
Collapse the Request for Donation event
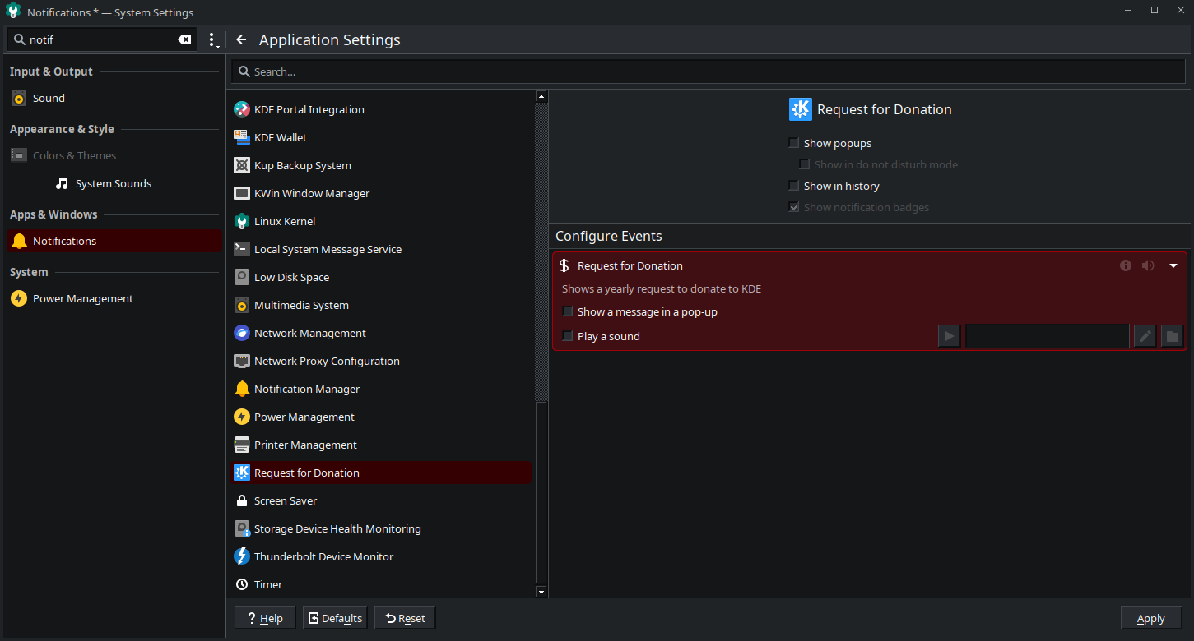[x=1173, y=265]
